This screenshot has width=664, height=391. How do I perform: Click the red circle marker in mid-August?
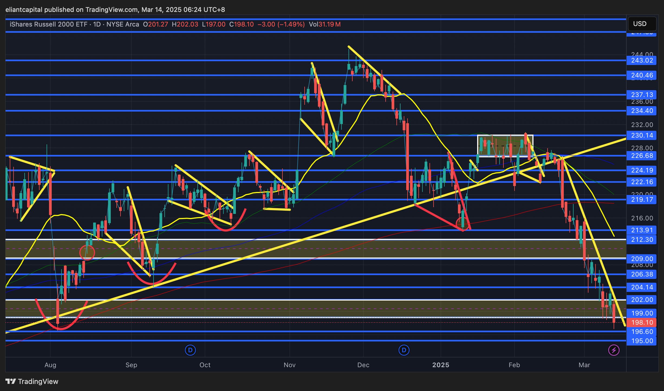point(87,253)
